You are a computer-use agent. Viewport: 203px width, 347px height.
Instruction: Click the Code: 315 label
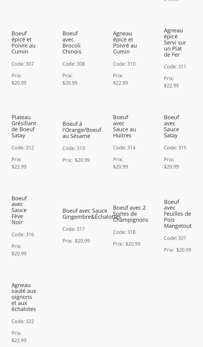click(x=175, y=148)
